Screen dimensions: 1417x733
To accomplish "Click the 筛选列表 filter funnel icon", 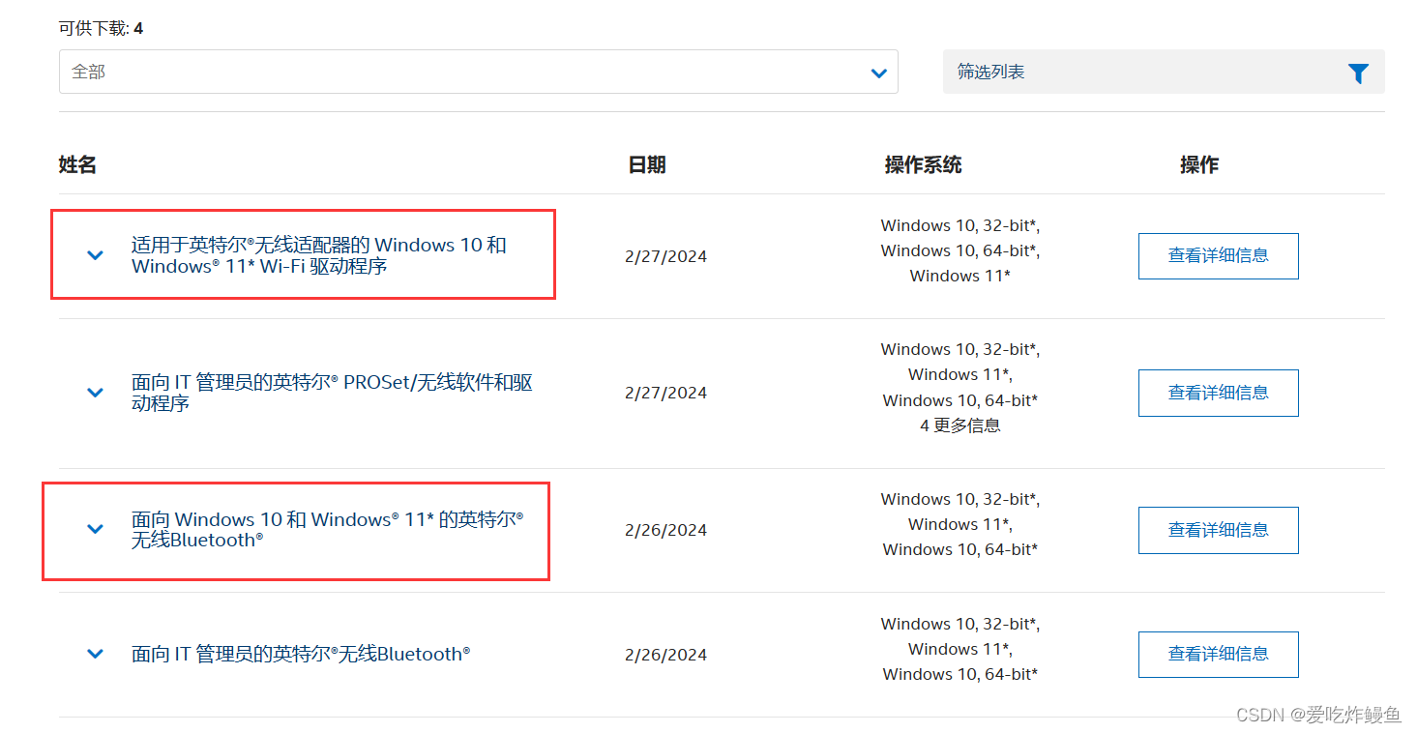I will (x=1358, y=73).
